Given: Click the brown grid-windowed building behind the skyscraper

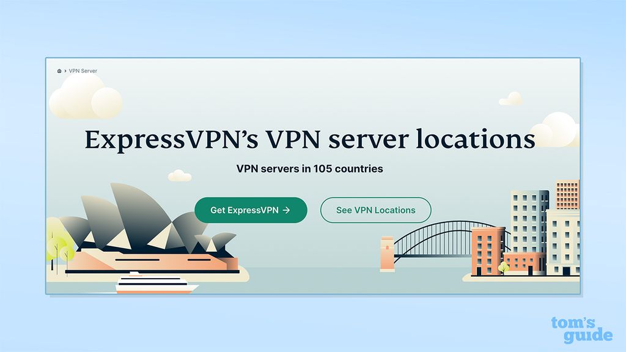Looking at the screenshot, I should pyautogui.click(x=567, y=194).
